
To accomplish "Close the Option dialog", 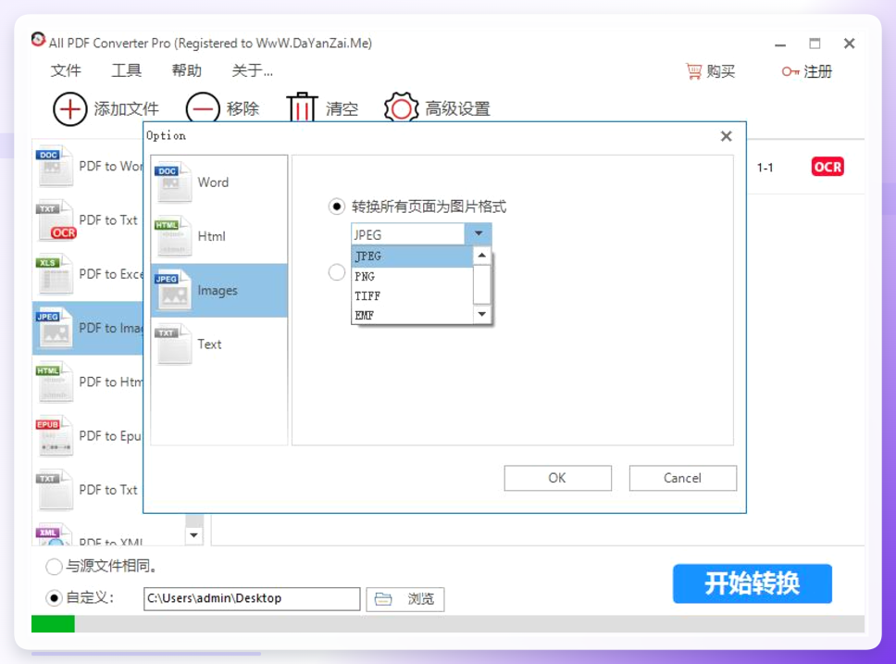I will [x=727, y=136].
